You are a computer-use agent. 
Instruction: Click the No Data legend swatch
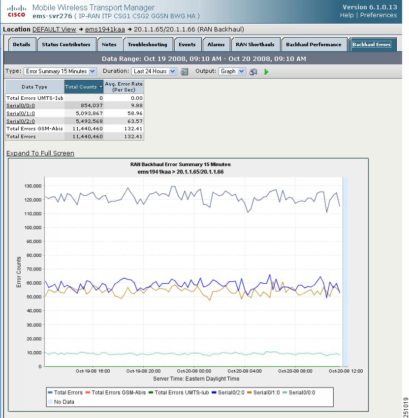click(50, 402)
